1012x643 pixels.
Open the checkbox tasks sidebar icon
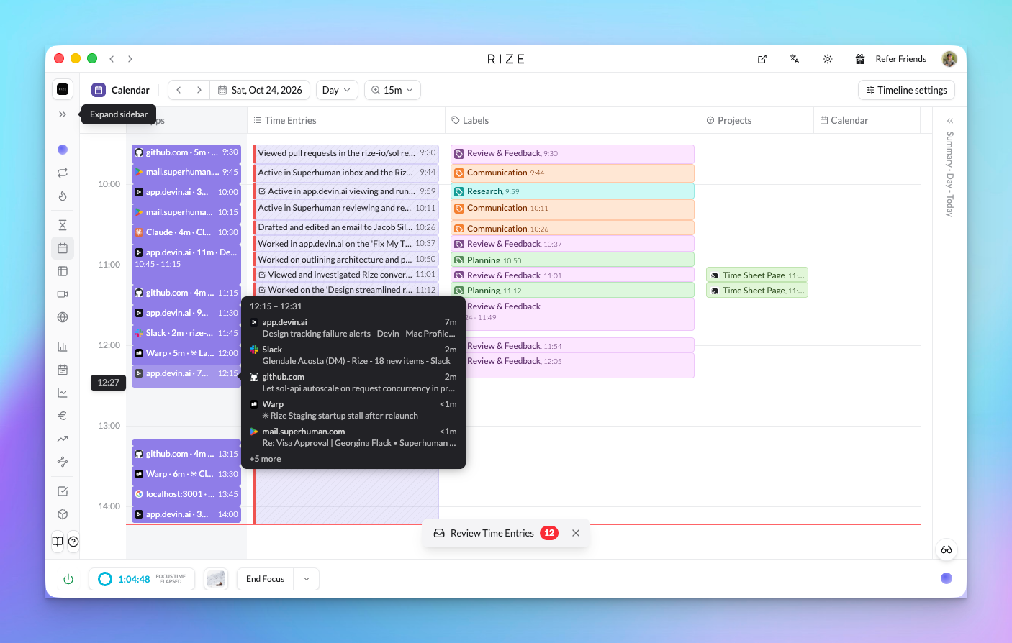(x=63, y=491)
